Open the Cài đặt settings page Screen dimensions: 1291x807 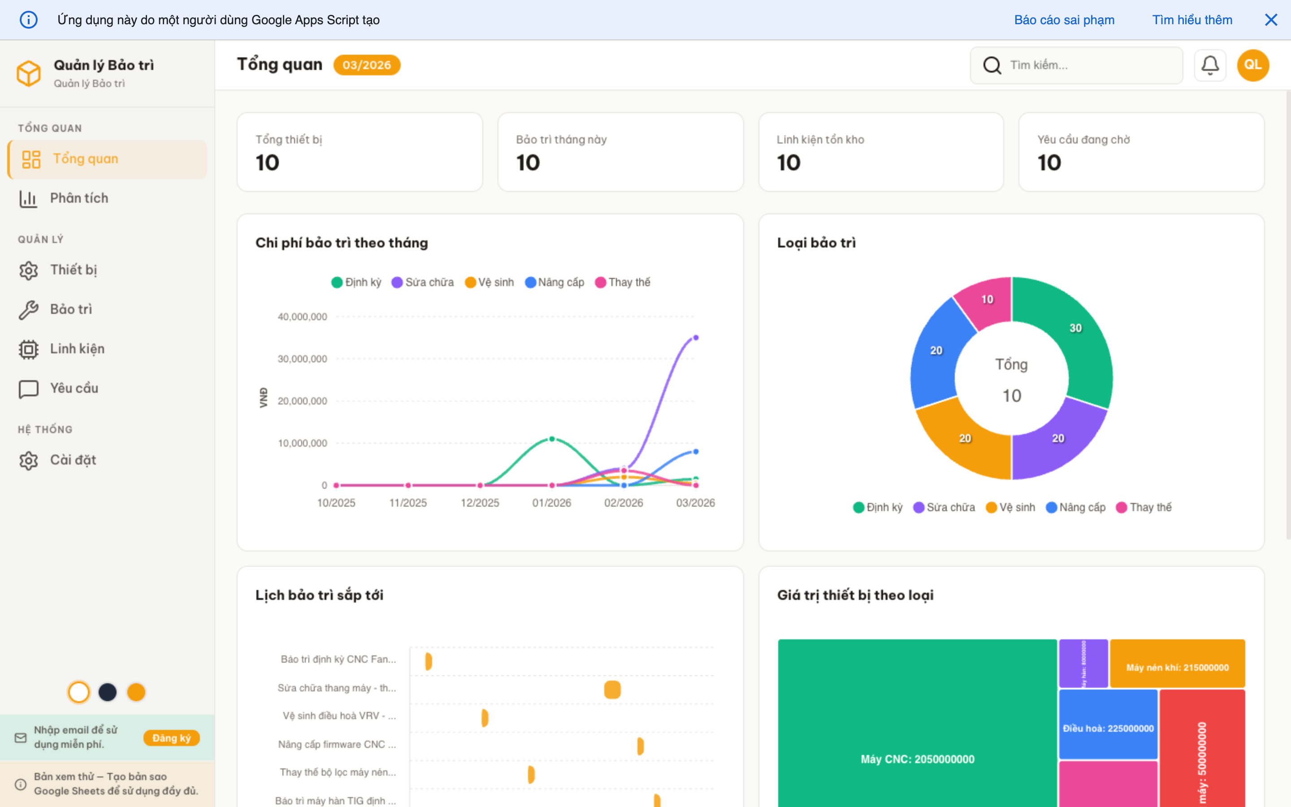(73, 460)
